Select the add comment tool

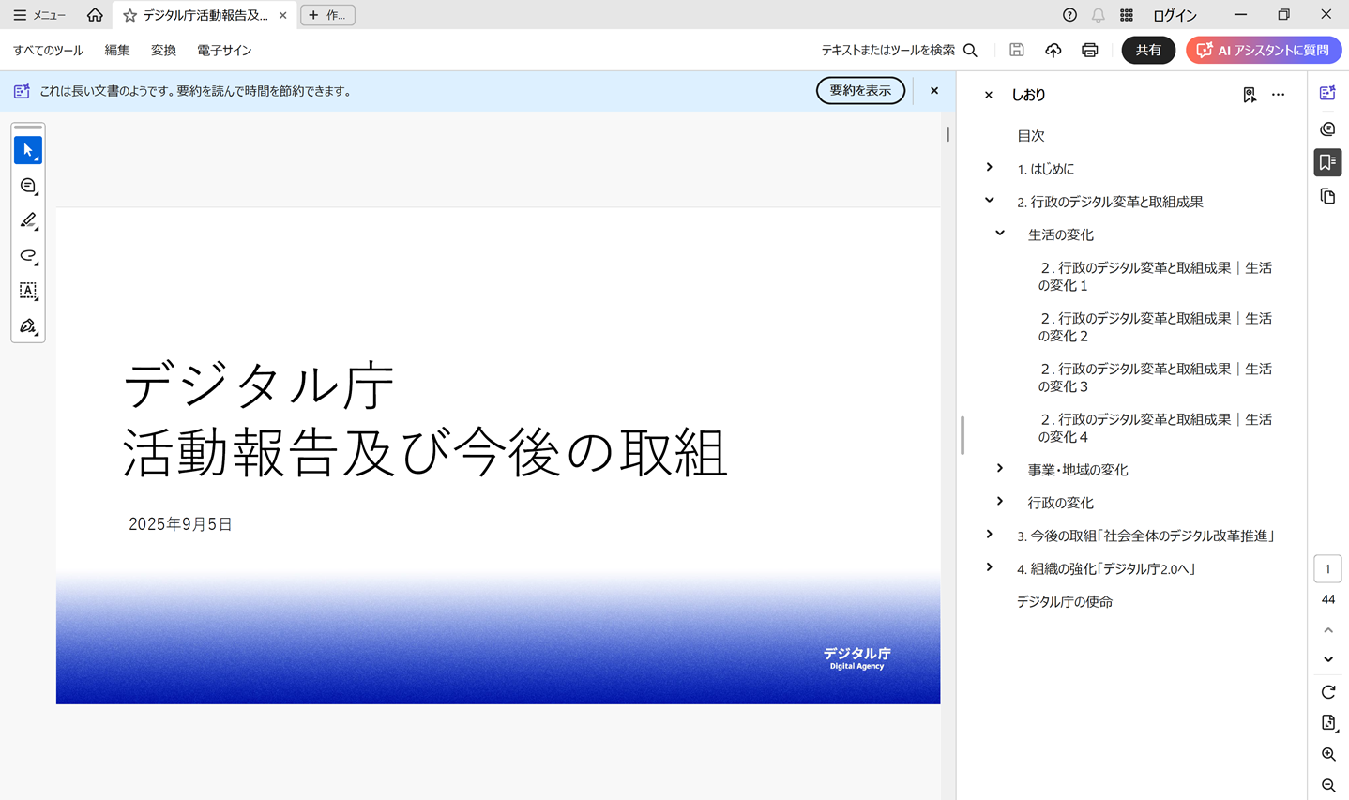28,186
